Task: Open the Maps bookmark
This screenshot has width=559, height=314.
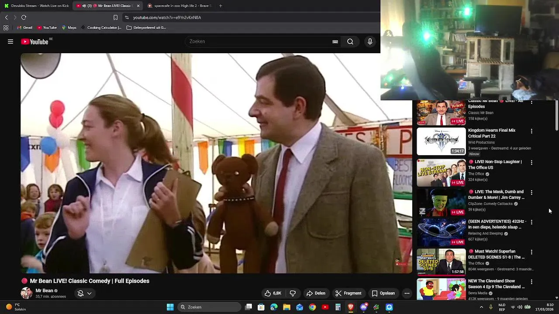Action: point(69,27)
